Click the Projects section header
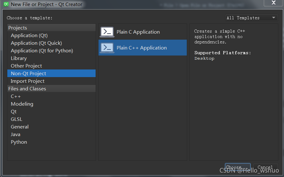The image size is (284, 177). (x=51, y=28)
